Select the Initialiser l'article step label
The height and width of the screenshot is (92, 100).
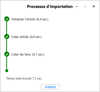pyautogui.click(x=23, y=19)
